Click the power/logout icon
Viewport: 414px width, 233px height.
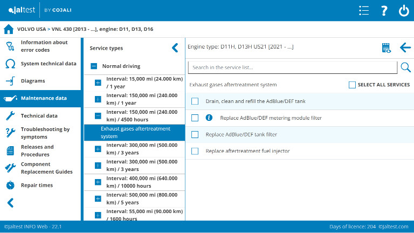404,11
